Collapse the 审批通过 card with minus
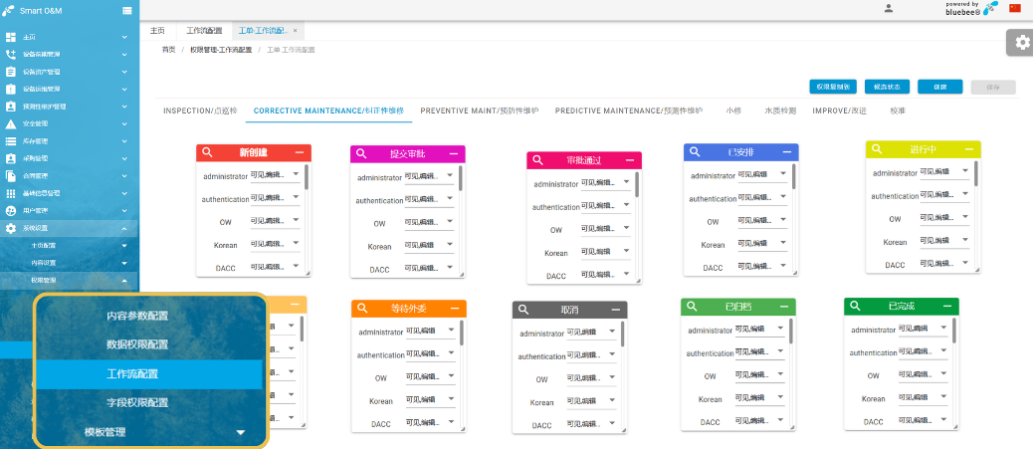The image size is (1033, 449). click(630, 160)
